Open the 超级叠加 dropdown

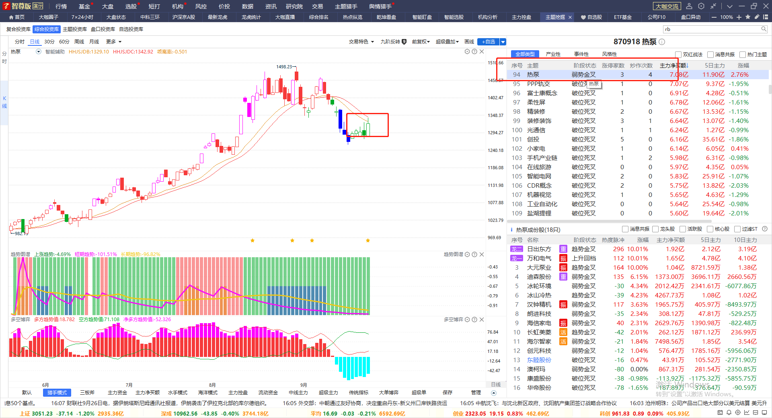[x=447, y=42]
